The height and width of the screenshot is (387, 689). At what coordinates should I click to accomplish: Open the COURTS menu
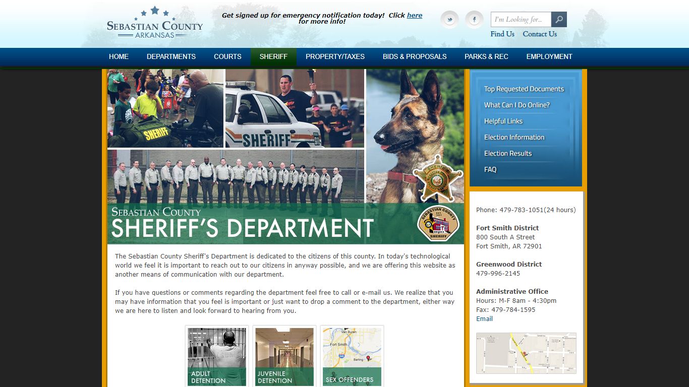tap(227, 56)
